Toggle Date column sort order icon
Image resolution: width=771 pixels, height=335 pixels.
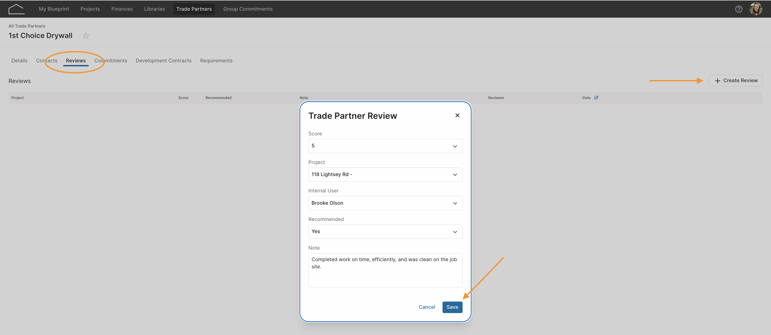point(596,98)
